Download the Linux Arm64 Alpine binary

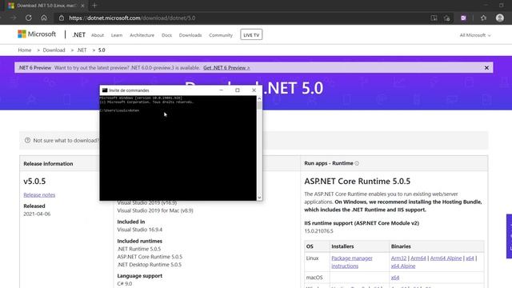pyautogui.click(x=446, y=258)
